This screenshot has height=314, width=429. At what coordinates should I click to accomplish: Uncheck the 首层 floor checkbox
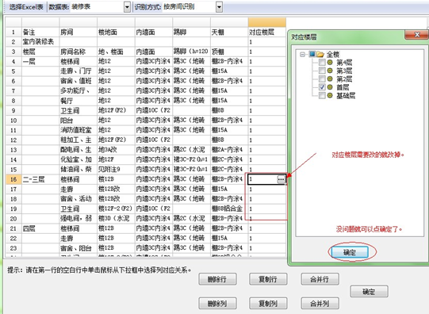point(322,87)
